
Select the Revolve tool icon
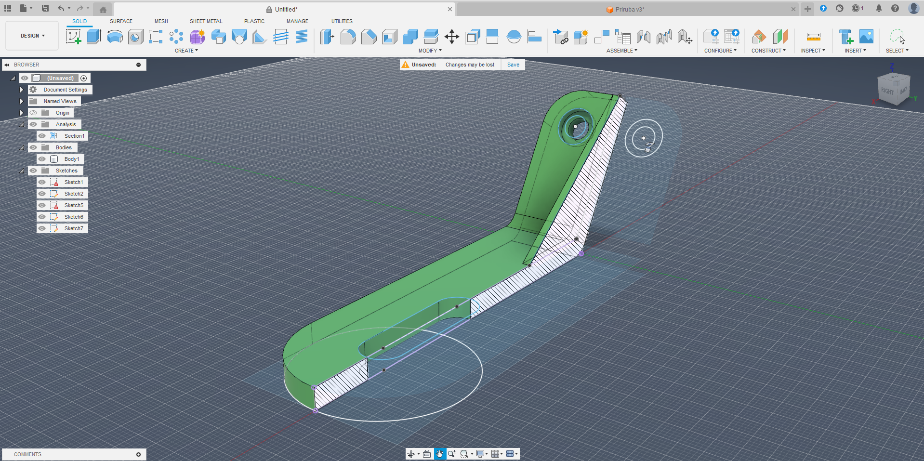point(115,37)
